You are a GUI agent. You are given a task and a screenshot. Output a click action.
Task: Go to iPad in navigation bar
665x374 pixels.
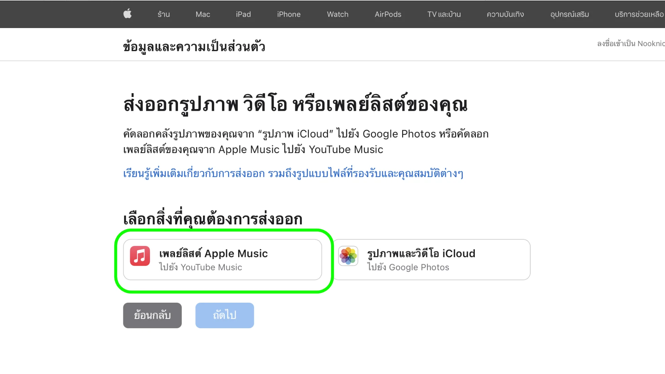(243, 14)
